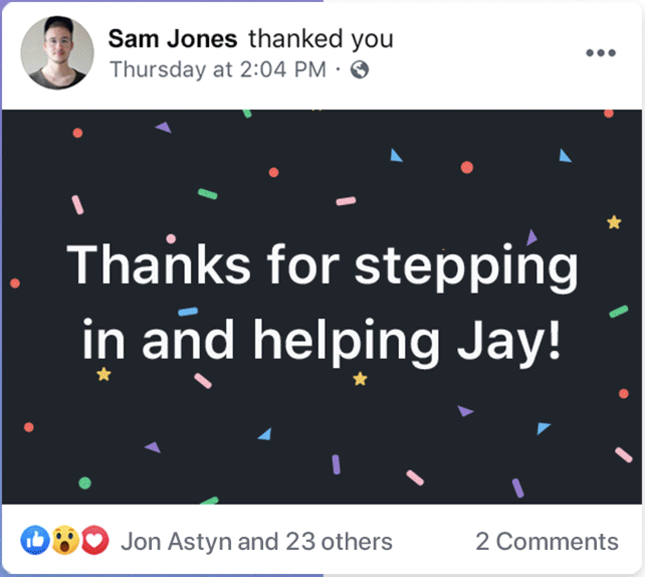This screenshot has width=645, height=577.
Task: Click the "thanked you" text in header
Action: [320, 39]
